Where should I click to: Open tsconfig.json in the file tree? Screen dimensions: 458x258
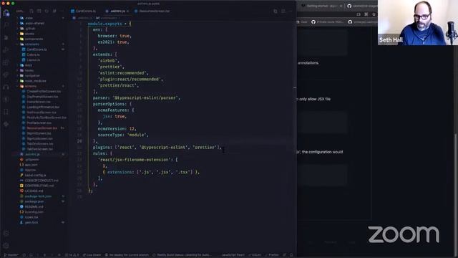tap(34, 212)
